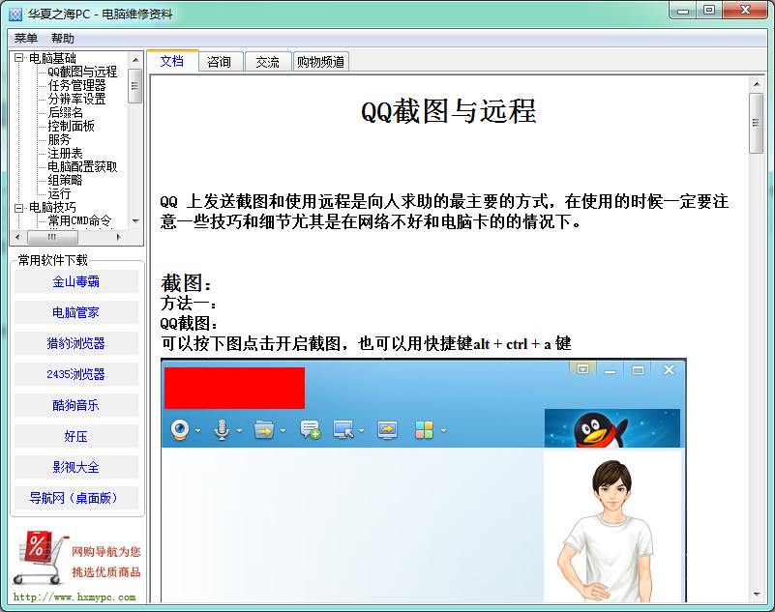Click tree panel scroll right arrow
The width and height of the screenshot is (775, 612).
tap(119, 237)
